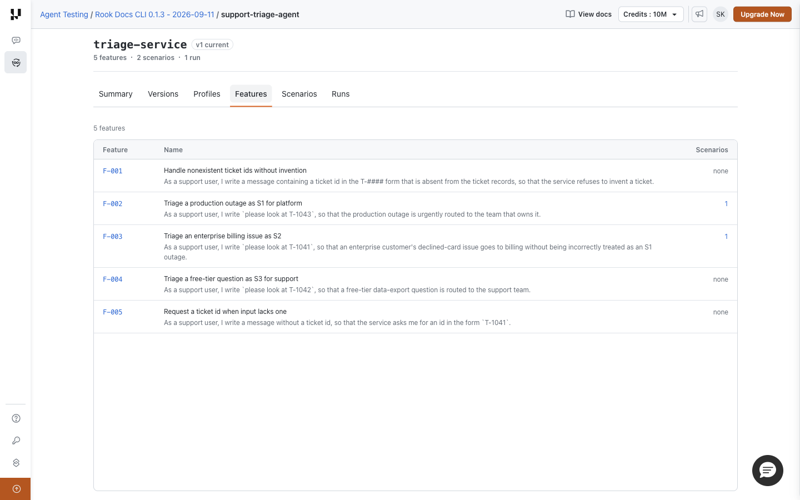Image resolution: width=800 pixels, height=500 pixels.
Task: Open feature F-005 link
Action: pos(113,312)
